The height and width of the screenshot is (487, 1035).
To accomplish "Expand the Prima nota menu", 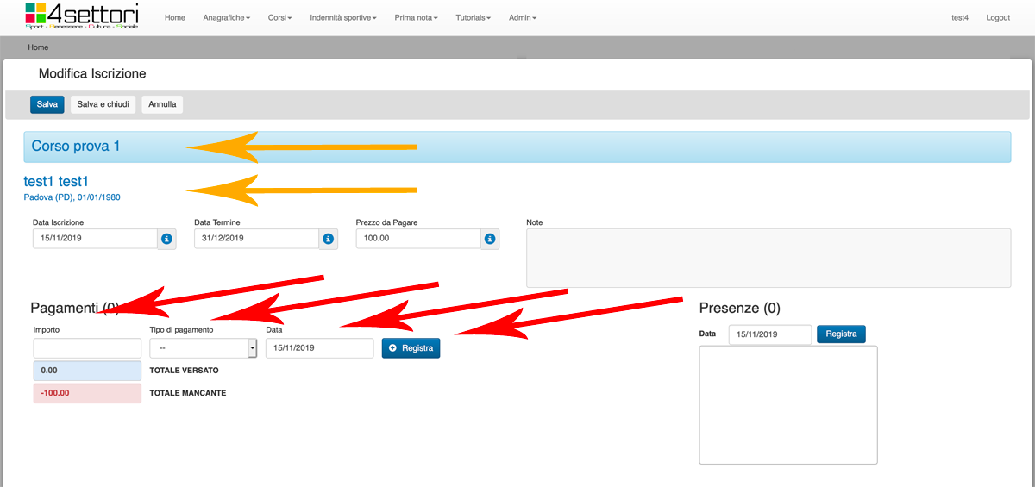I will coord(416,18).
